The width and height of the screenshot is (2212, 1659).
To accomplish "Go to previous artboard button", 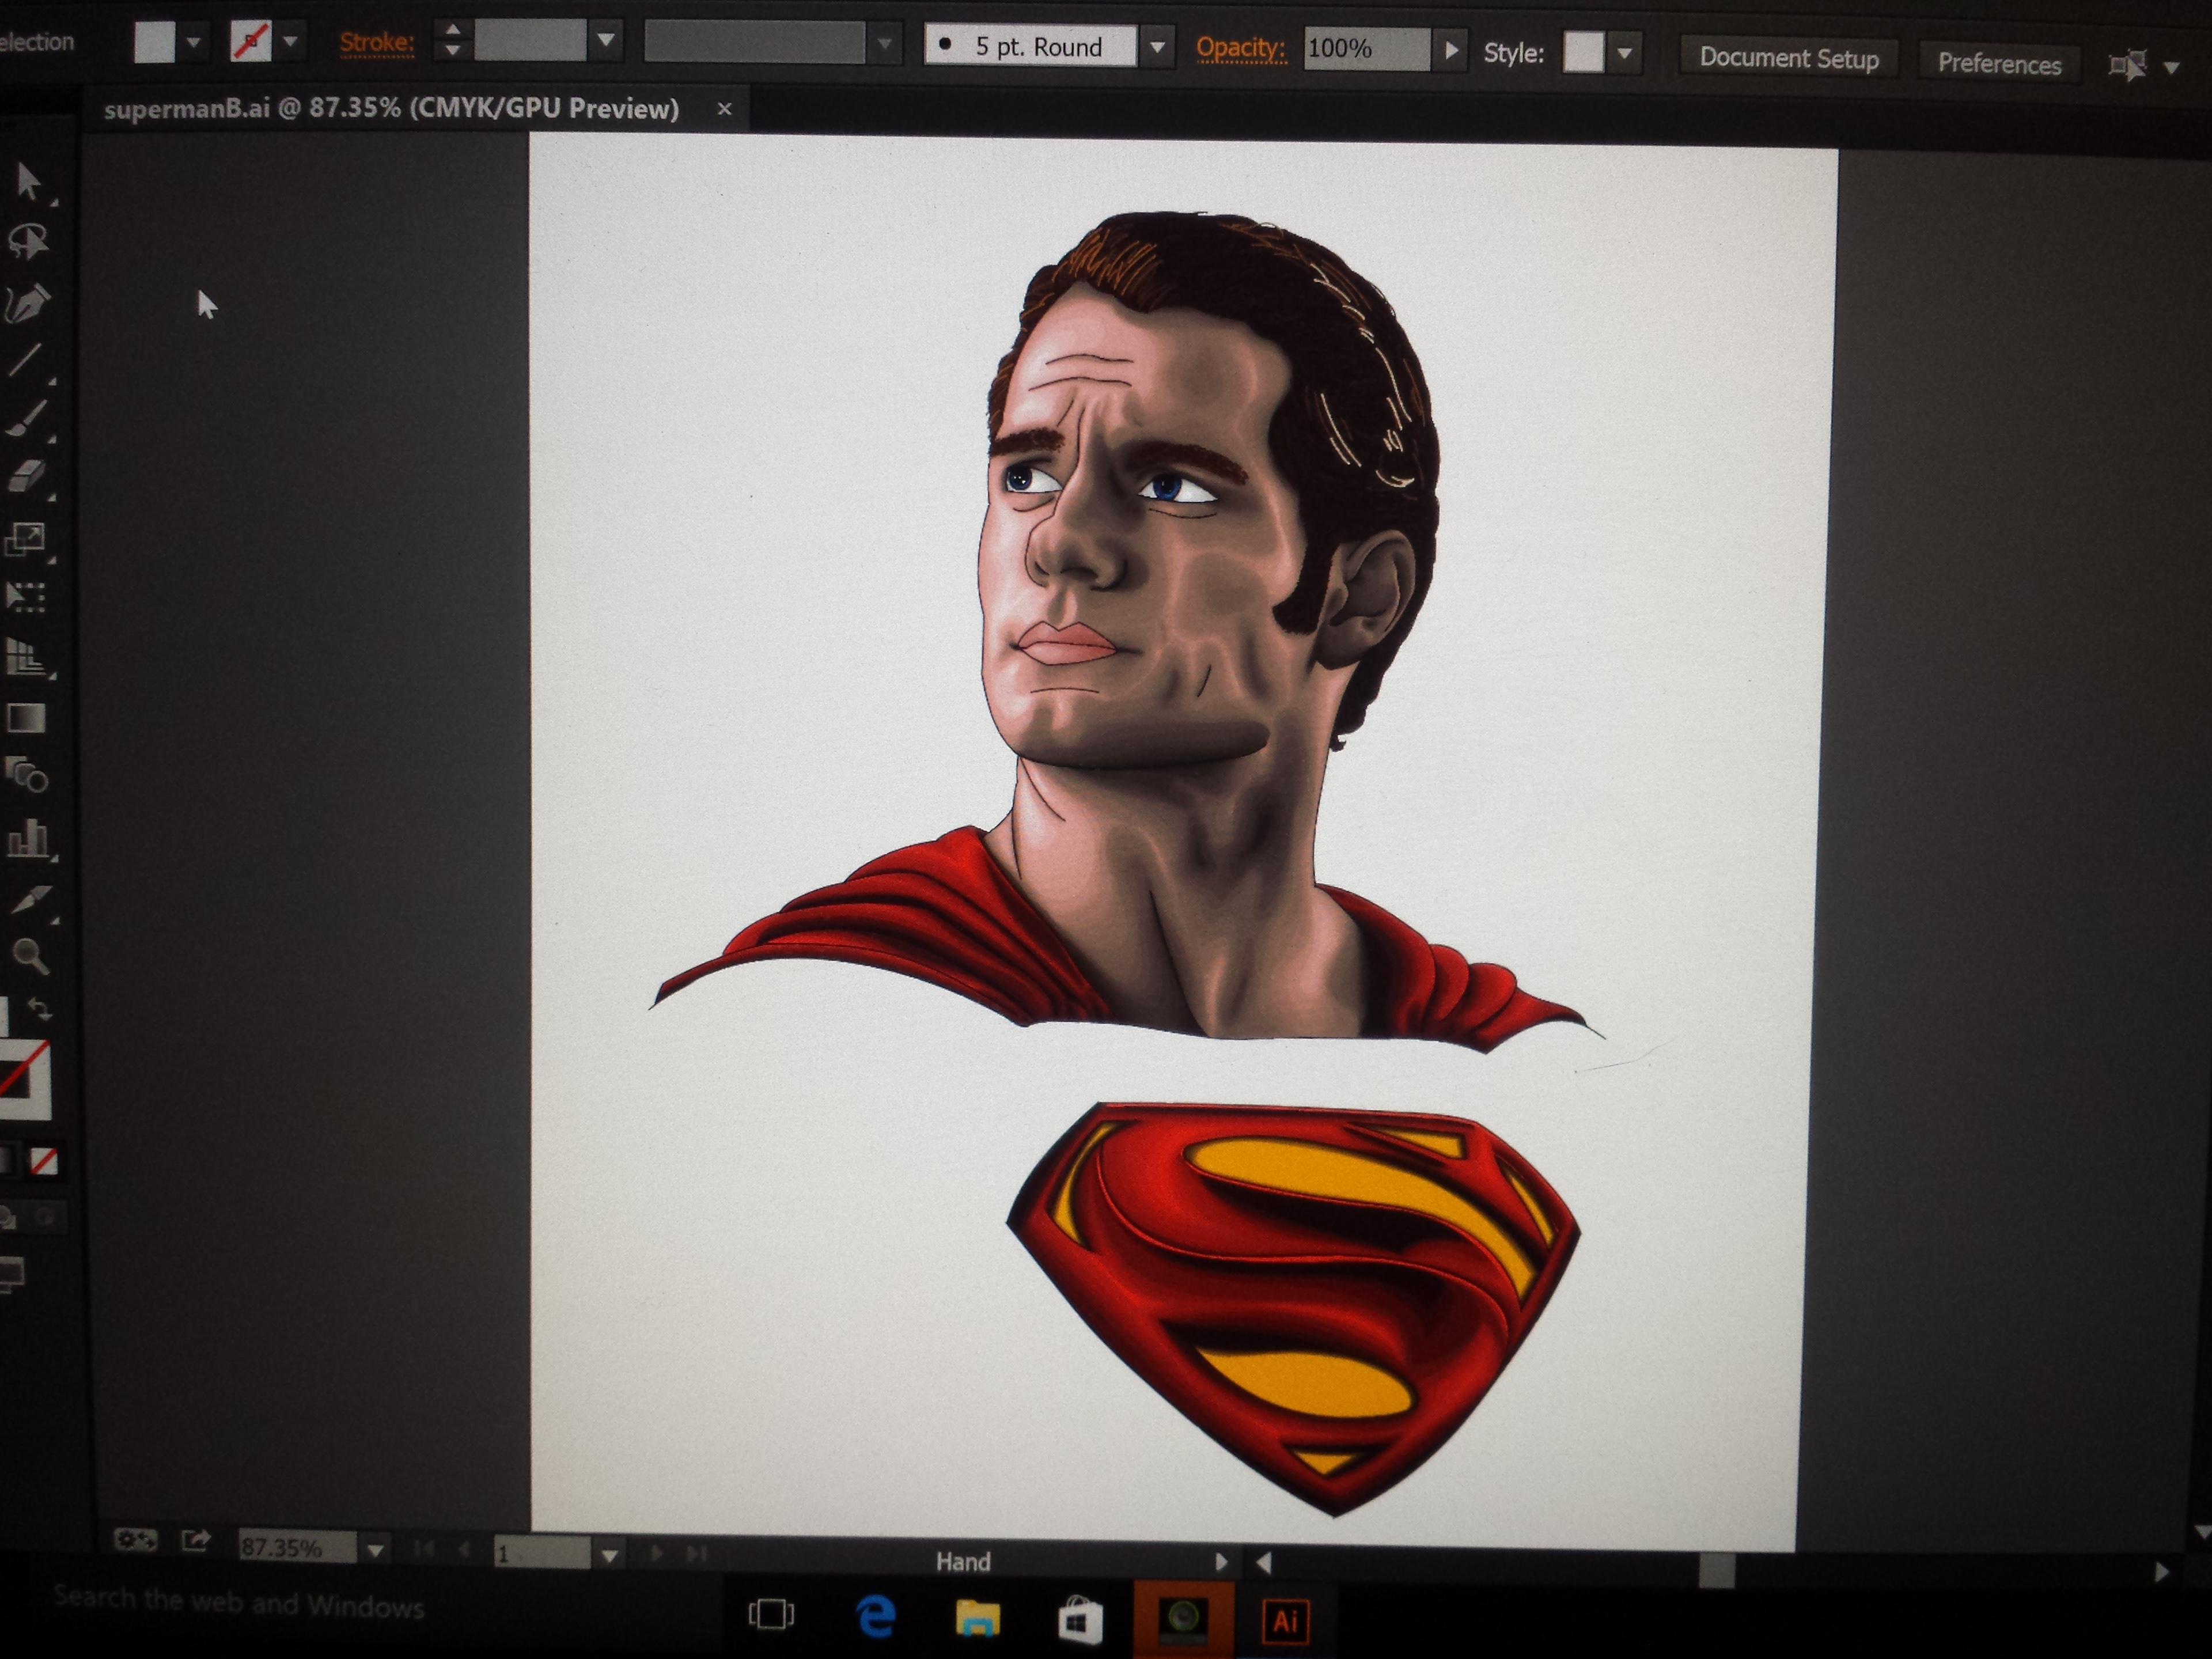I will (x=464, y=1550).
